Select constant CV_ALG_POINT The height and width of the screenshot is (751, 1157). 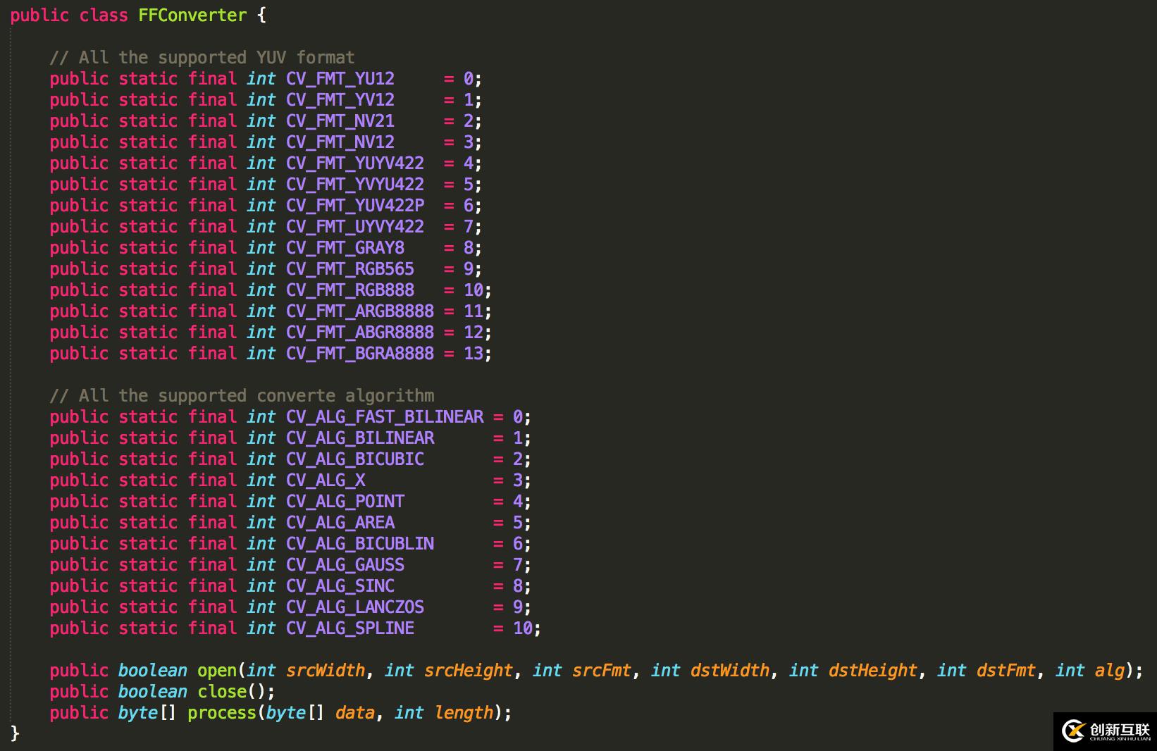click(x=345, y=501)
